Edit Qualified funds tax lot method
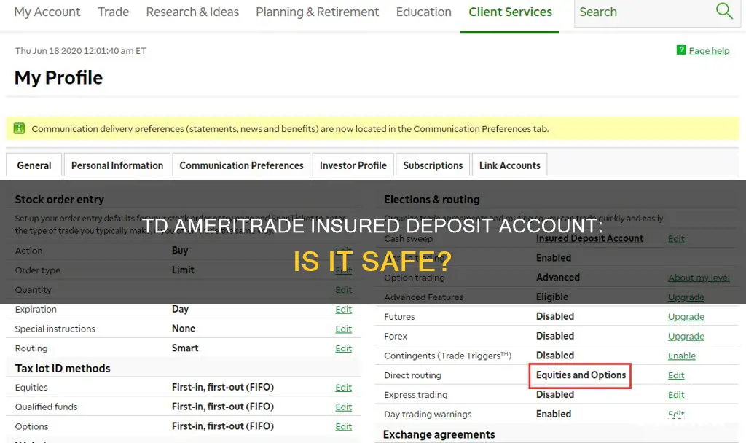 coord(344,407)
